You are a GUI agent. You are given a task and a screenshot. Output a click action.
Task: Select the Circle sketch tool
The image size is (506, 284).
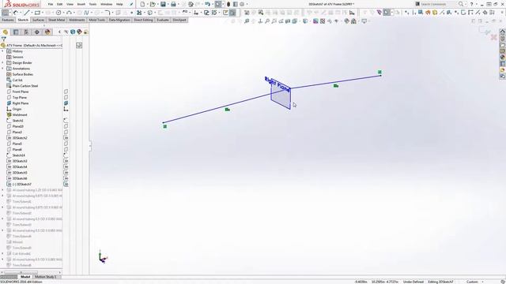59,13
